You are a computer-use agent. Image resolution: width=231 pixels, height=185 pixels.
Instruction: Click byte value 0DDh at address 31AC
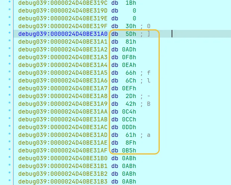coord(129,127)
